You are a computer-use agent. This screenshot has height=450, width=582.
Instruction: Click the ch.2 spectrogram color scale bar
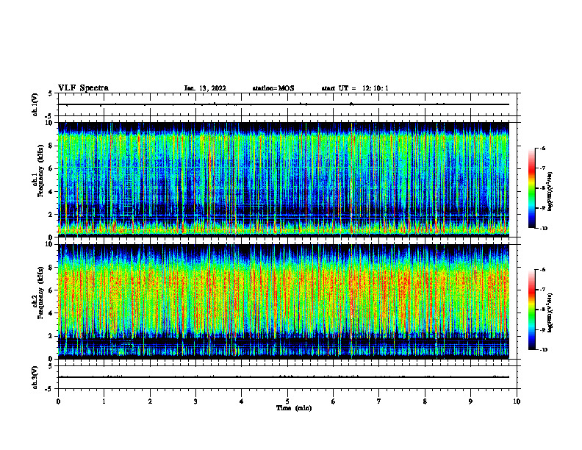(531, 310)
